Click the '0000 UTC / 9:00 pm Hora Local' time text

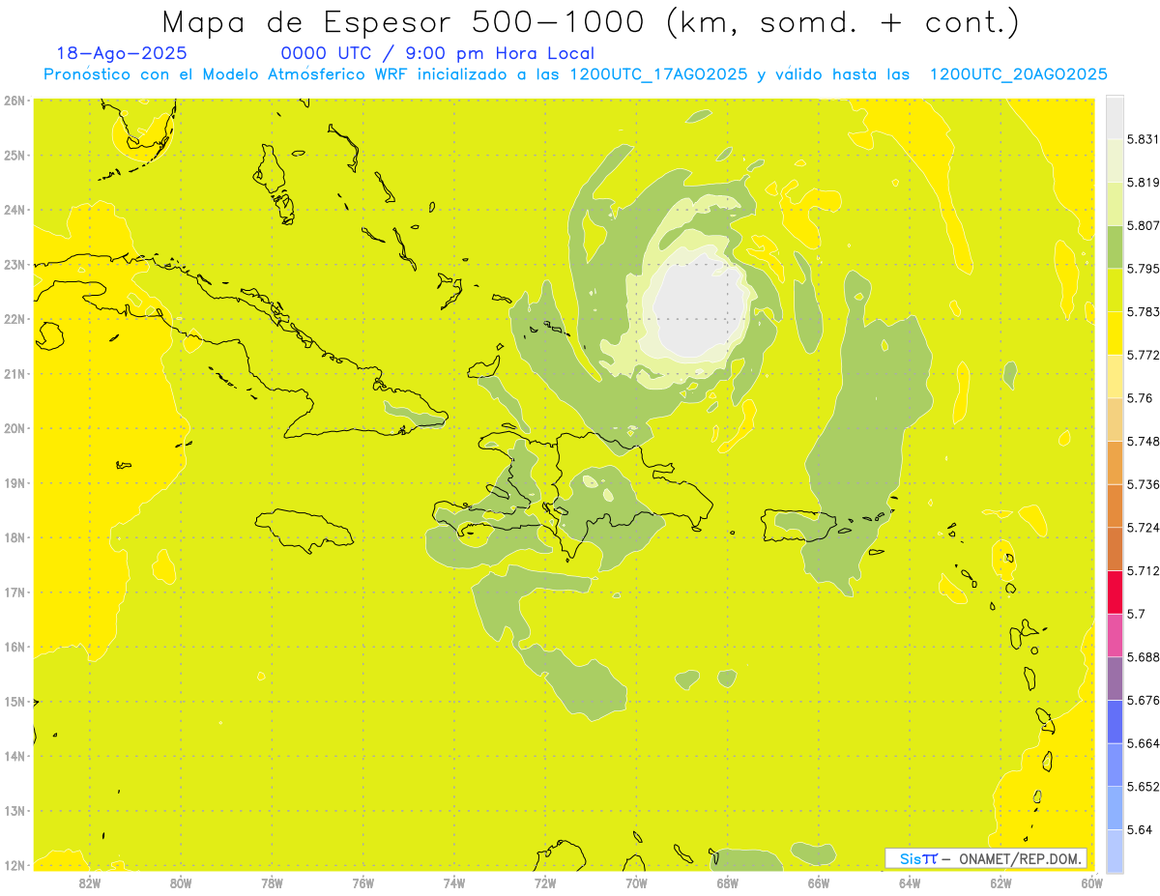pyautogui.click(x=438, y=54)
